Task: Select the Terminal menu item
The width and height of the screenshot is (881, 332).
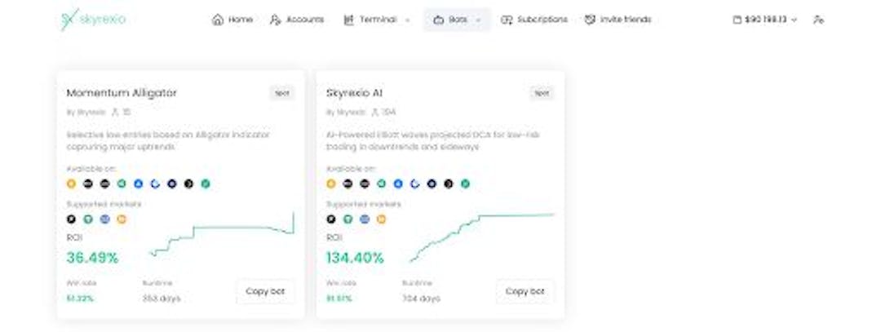Action: 376,20
